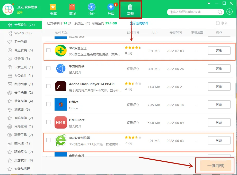Click the Office app icon

tap(61, 104)
